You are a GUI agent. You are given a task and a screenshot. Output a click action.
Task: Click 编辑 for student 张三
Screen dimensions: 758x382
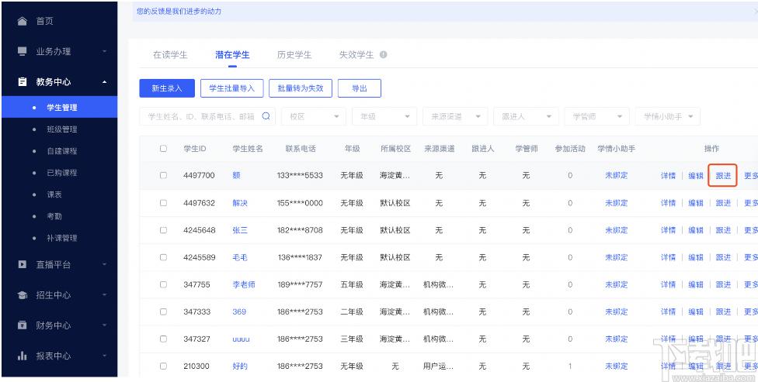pyautogui.click(x=696, y=230)
